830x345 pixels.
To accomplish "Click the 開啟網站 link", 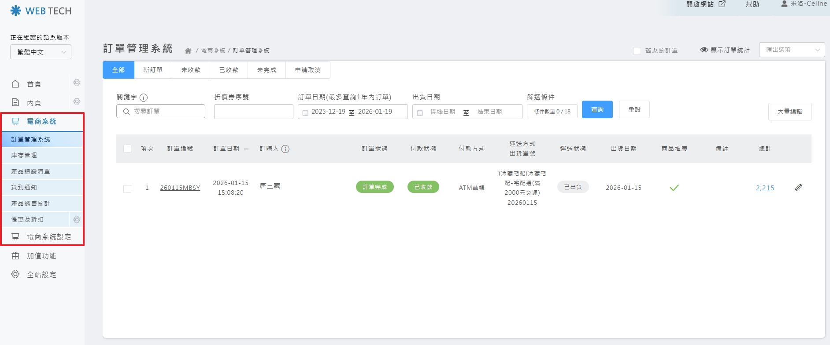I will click(x=700, y=4).
